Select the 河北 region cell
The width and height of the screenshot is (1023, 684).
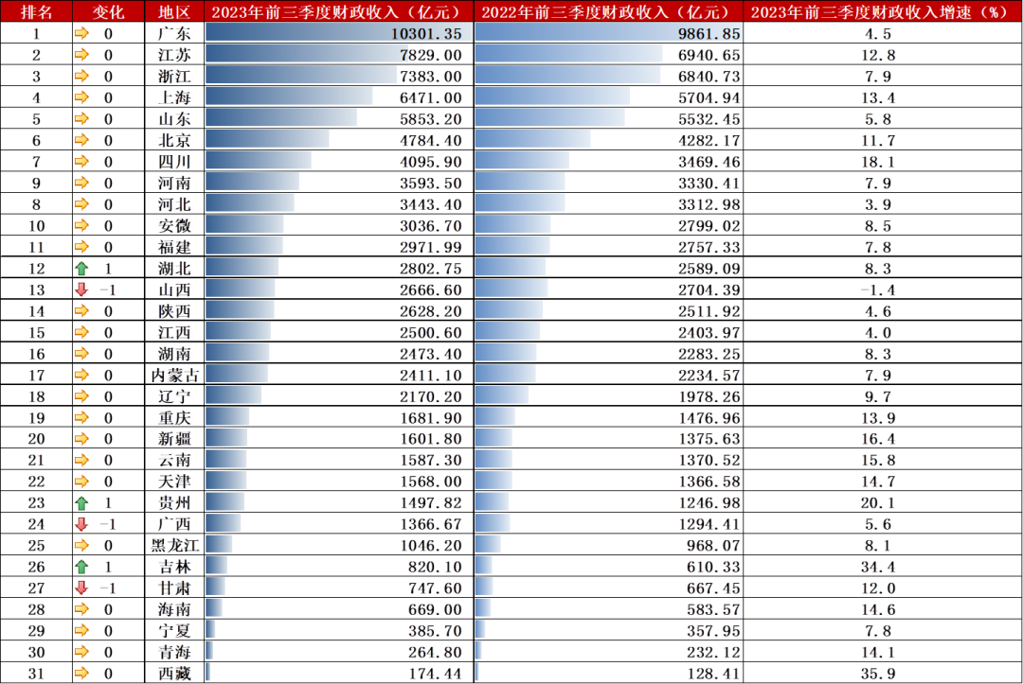point(174,204)
